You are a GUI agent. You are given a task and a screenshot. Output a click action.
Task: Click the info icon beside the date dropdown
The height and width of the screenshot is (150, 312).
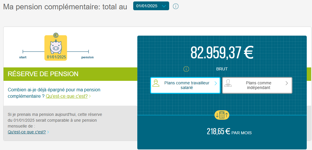(x=176, y=6)
